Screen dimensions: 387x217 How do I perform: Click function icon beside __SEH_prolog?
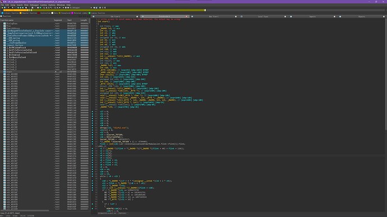click(x=4, y=40)
